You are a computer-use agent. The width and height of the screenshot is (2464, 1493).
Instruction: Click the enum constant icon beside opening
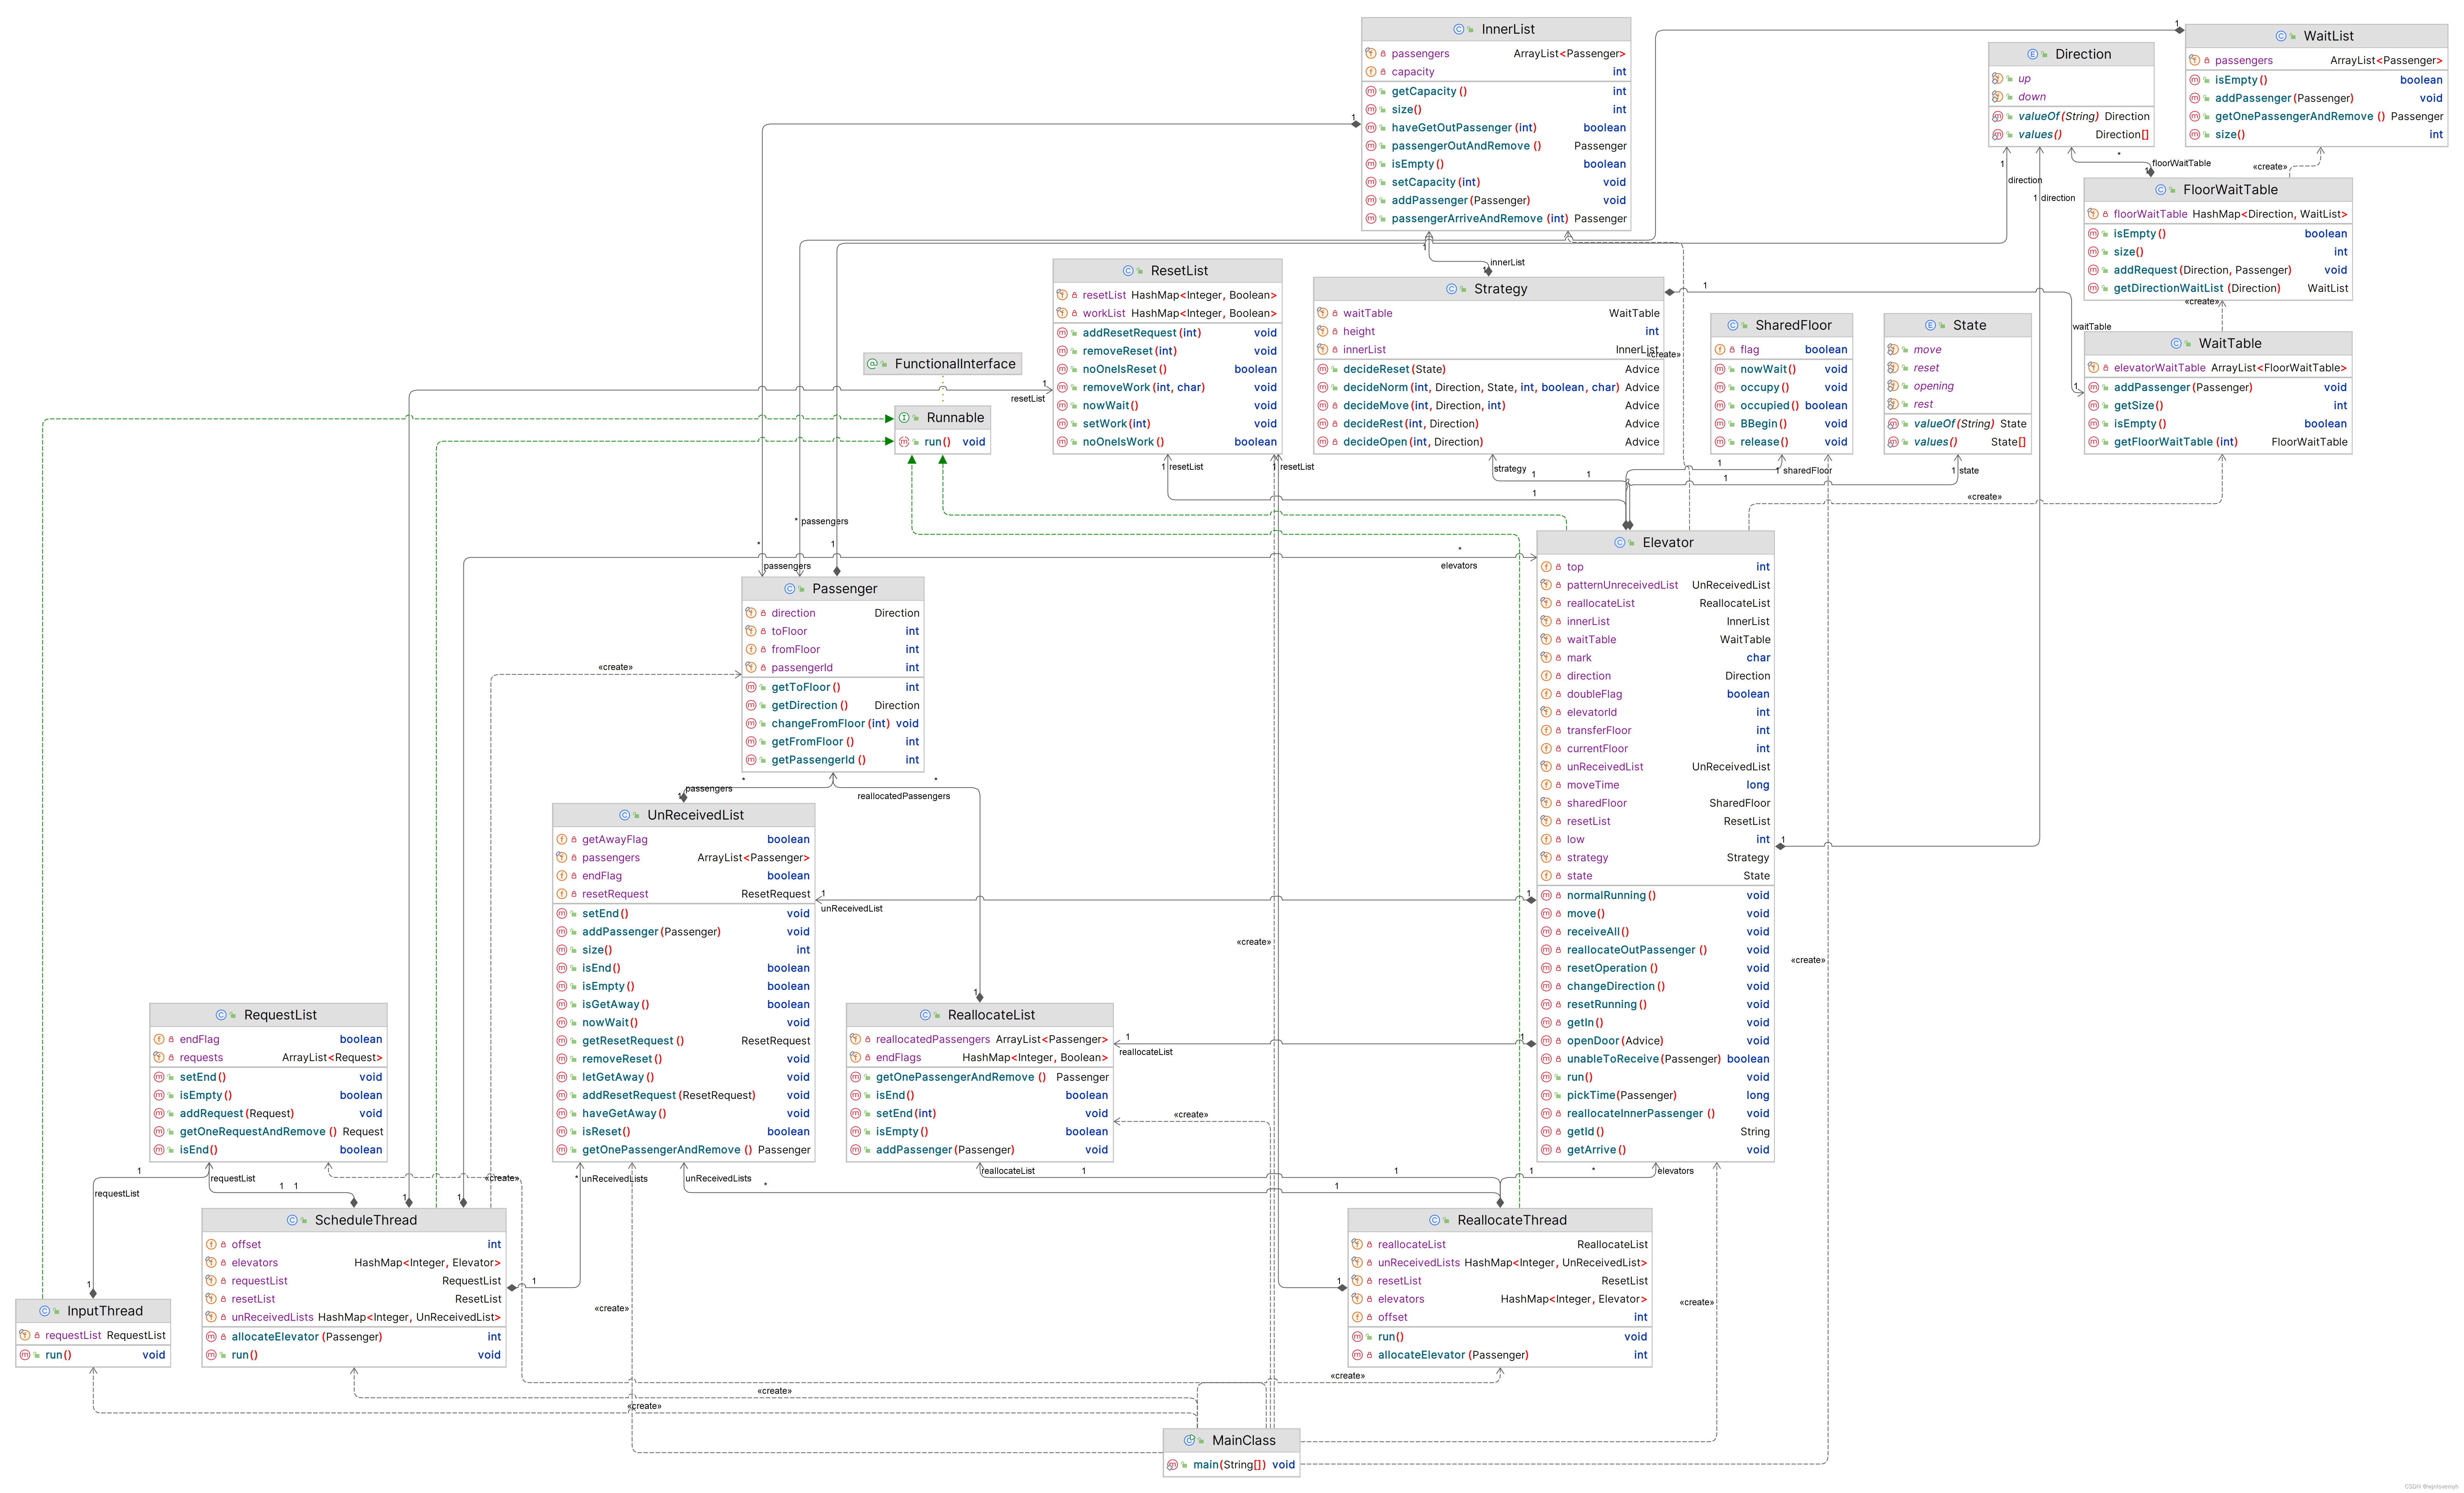(x=1893, y=386)
